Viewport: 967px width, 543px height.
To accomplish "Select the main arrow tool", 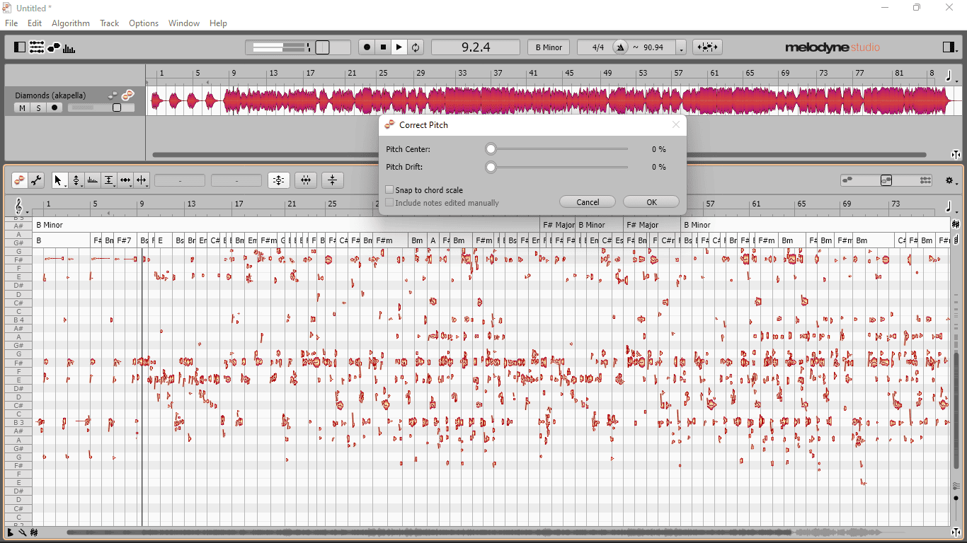I will (x=59, y=181).
